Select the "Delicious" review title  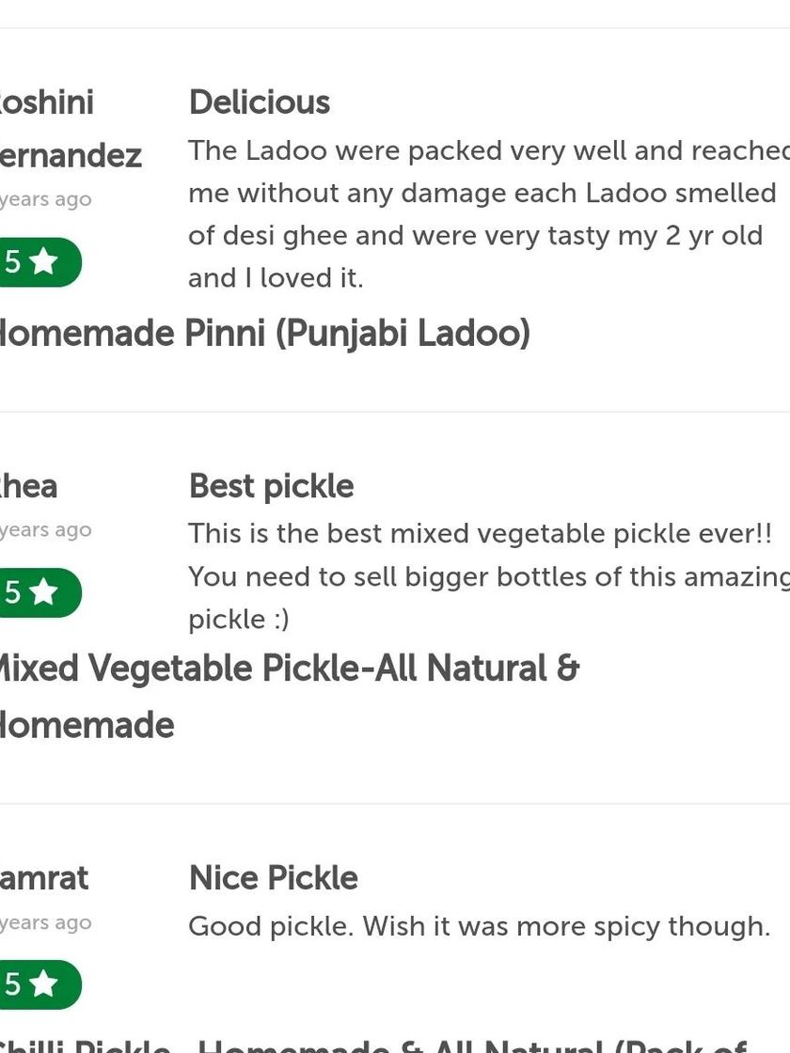pos(260,102)
